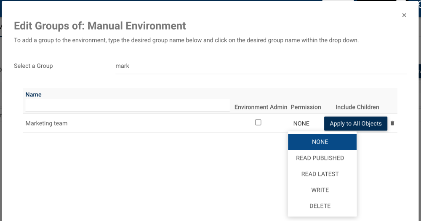
Task: Enable Environment Admin for Marketing team
Action: point(258,122)
